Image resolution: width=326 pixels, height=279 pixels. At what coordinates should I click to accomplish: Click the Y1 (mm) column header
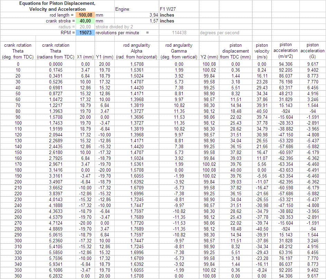pyautogui.click(x=105, y=57)
